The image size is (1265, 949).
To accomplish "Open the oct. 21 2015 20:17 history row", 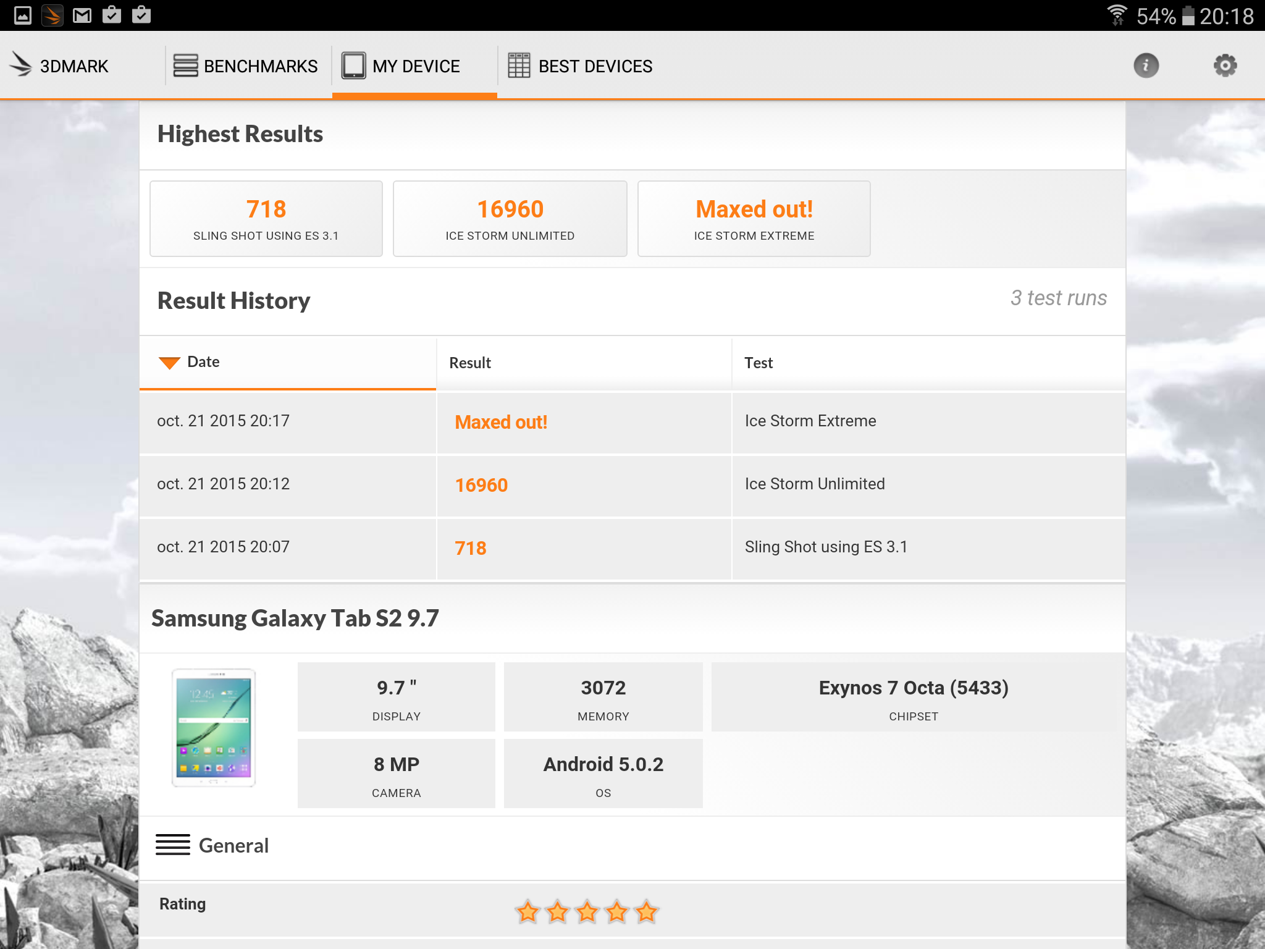I will coord(632,422).
